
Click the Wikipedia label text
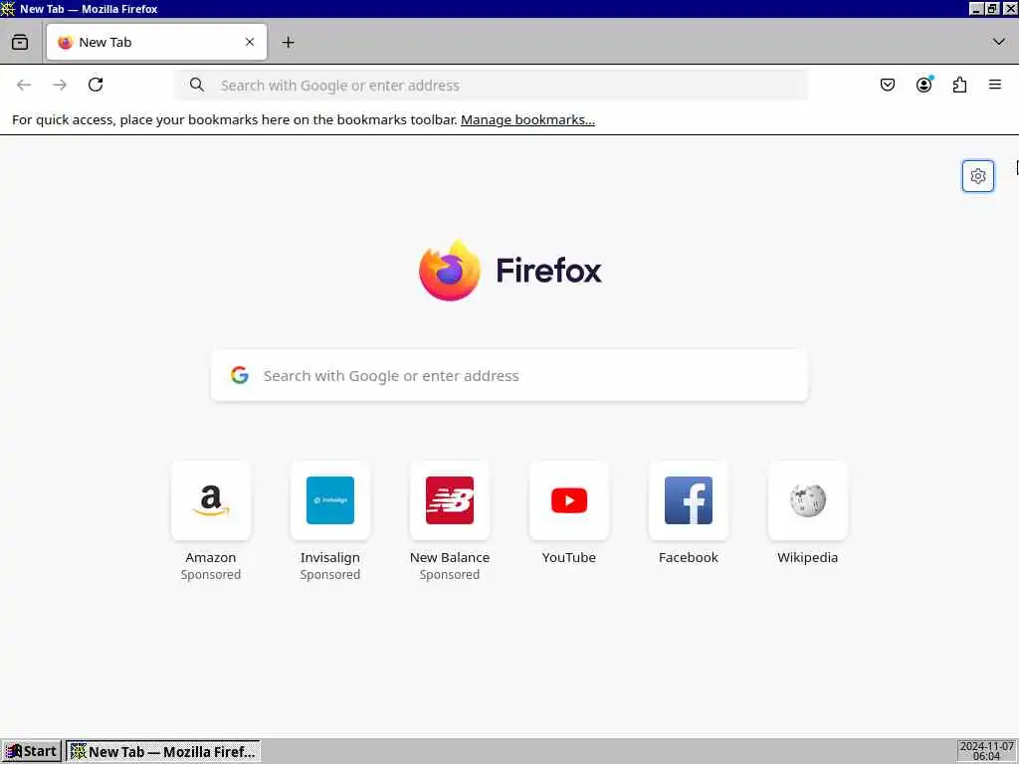[x=808, y=557]
